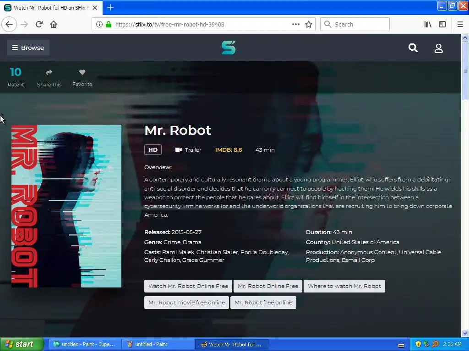Screen dimensions: 469x351
Task: Click the page scrollbar down arrow
Action: 465,333
